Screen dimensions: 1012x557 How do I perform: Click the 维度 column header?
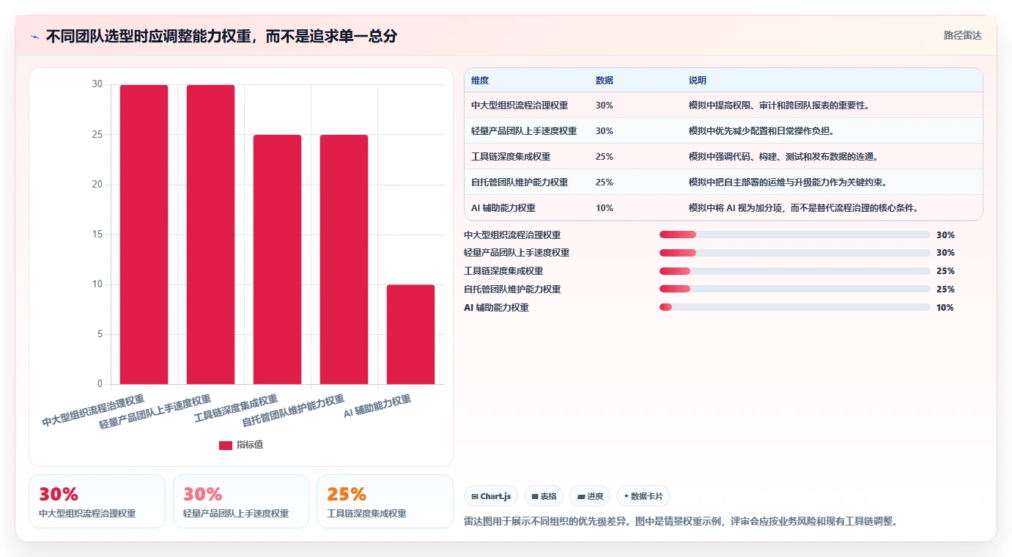(x=480, y=81)
